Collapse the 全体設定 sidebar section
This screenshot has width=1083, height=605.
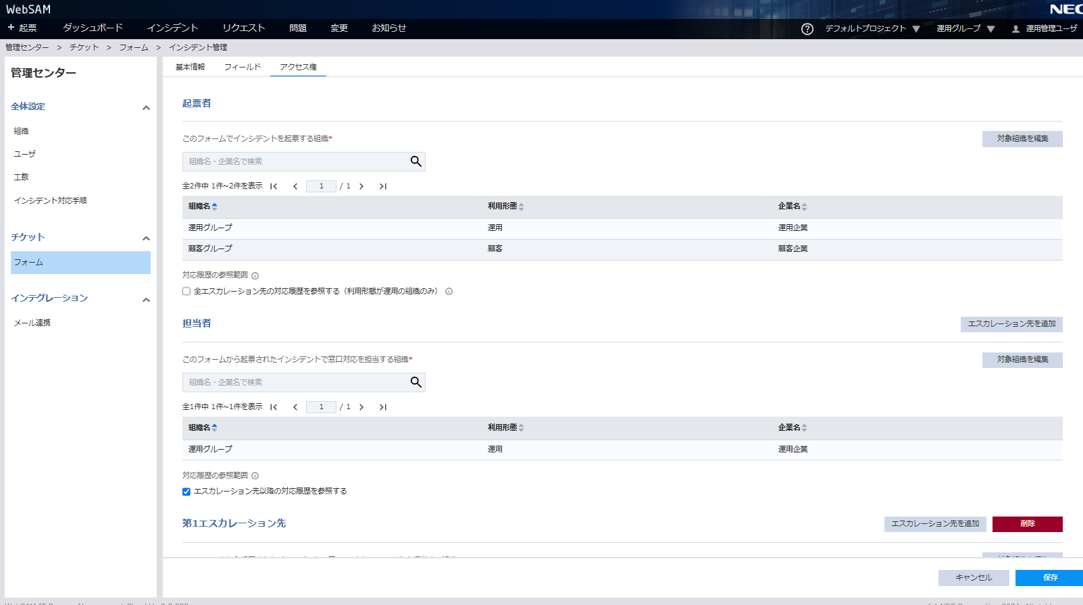coord(146,107)
